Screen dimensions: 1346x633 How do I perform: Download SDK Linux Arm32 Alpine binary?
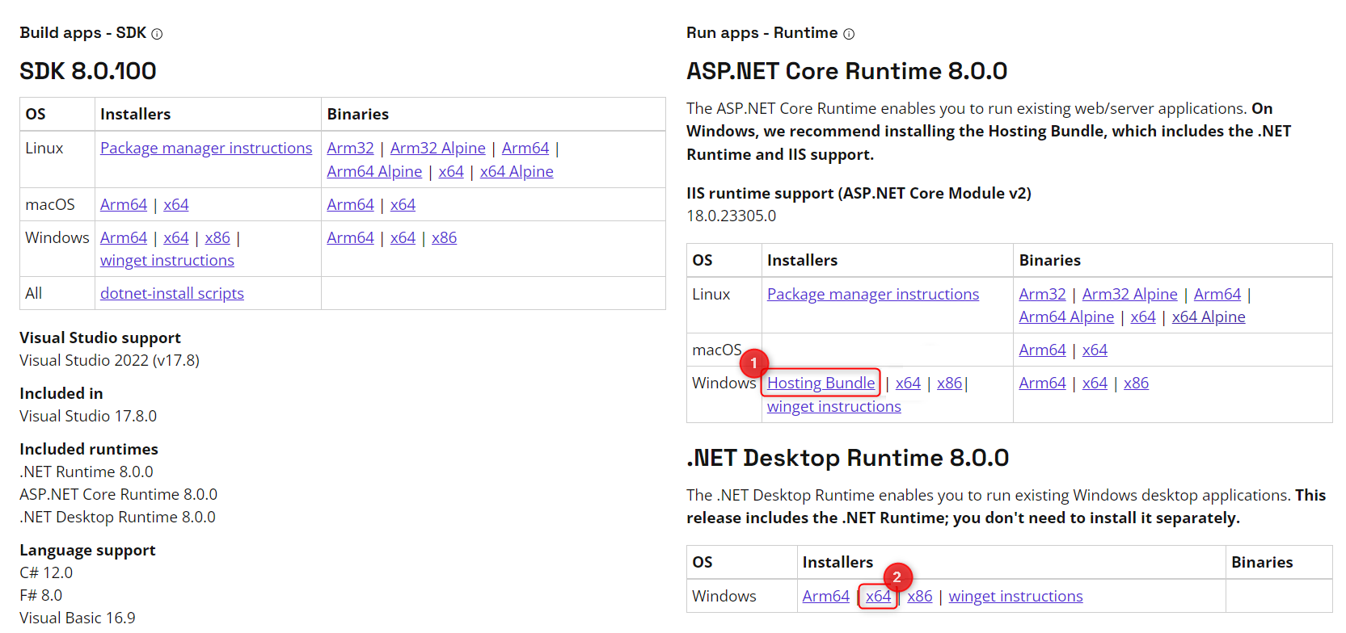point(438,148)
